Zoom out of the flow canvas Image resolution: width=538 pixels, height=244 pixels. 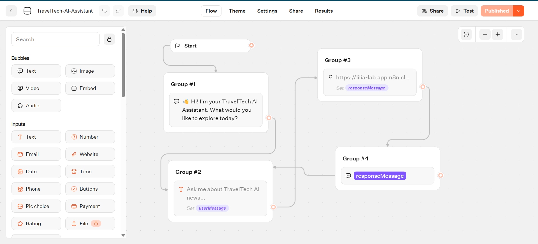[x=485, y=34]
